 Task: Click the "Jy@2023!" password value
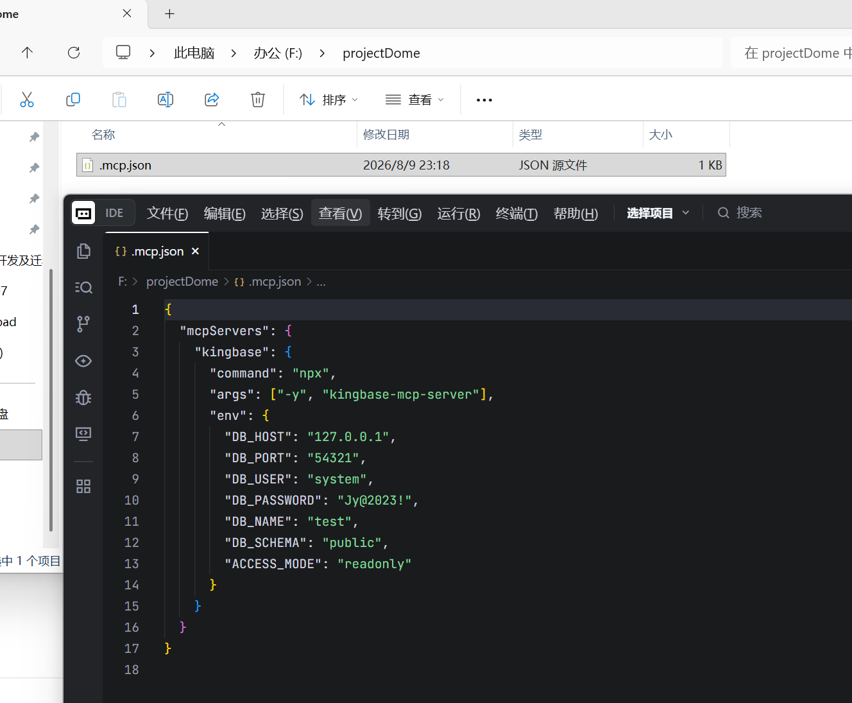(x=374, y=500)
